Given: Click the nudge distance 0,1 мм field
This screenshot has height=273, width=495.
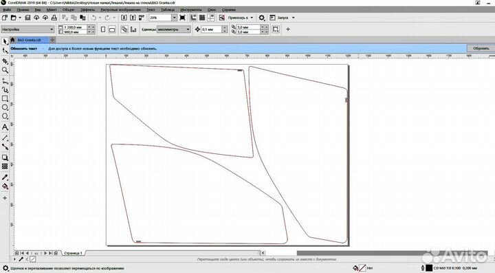Looking at the screenshot, I should (x=211, y=30).
